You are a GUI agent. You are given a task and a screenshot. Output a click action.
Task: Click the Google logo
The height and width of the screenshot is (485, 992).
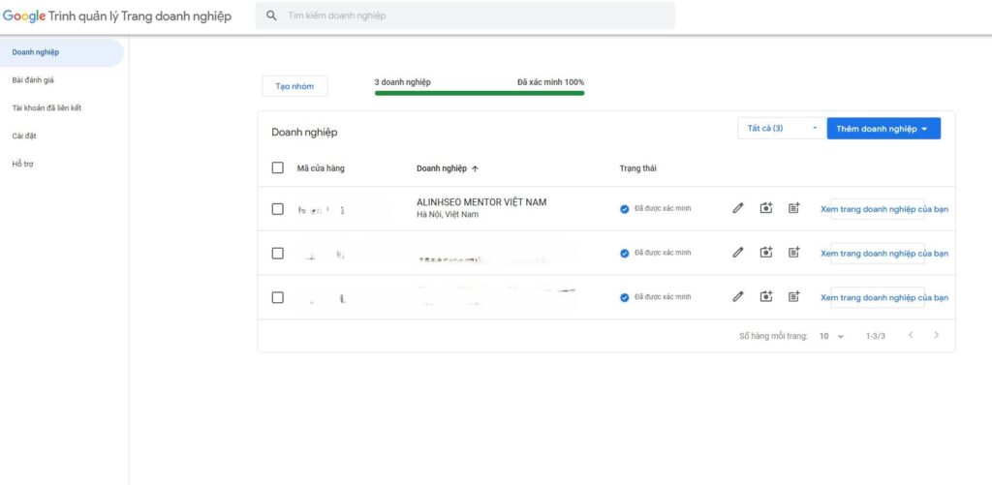pyautogui.click(x=24, y=16)
